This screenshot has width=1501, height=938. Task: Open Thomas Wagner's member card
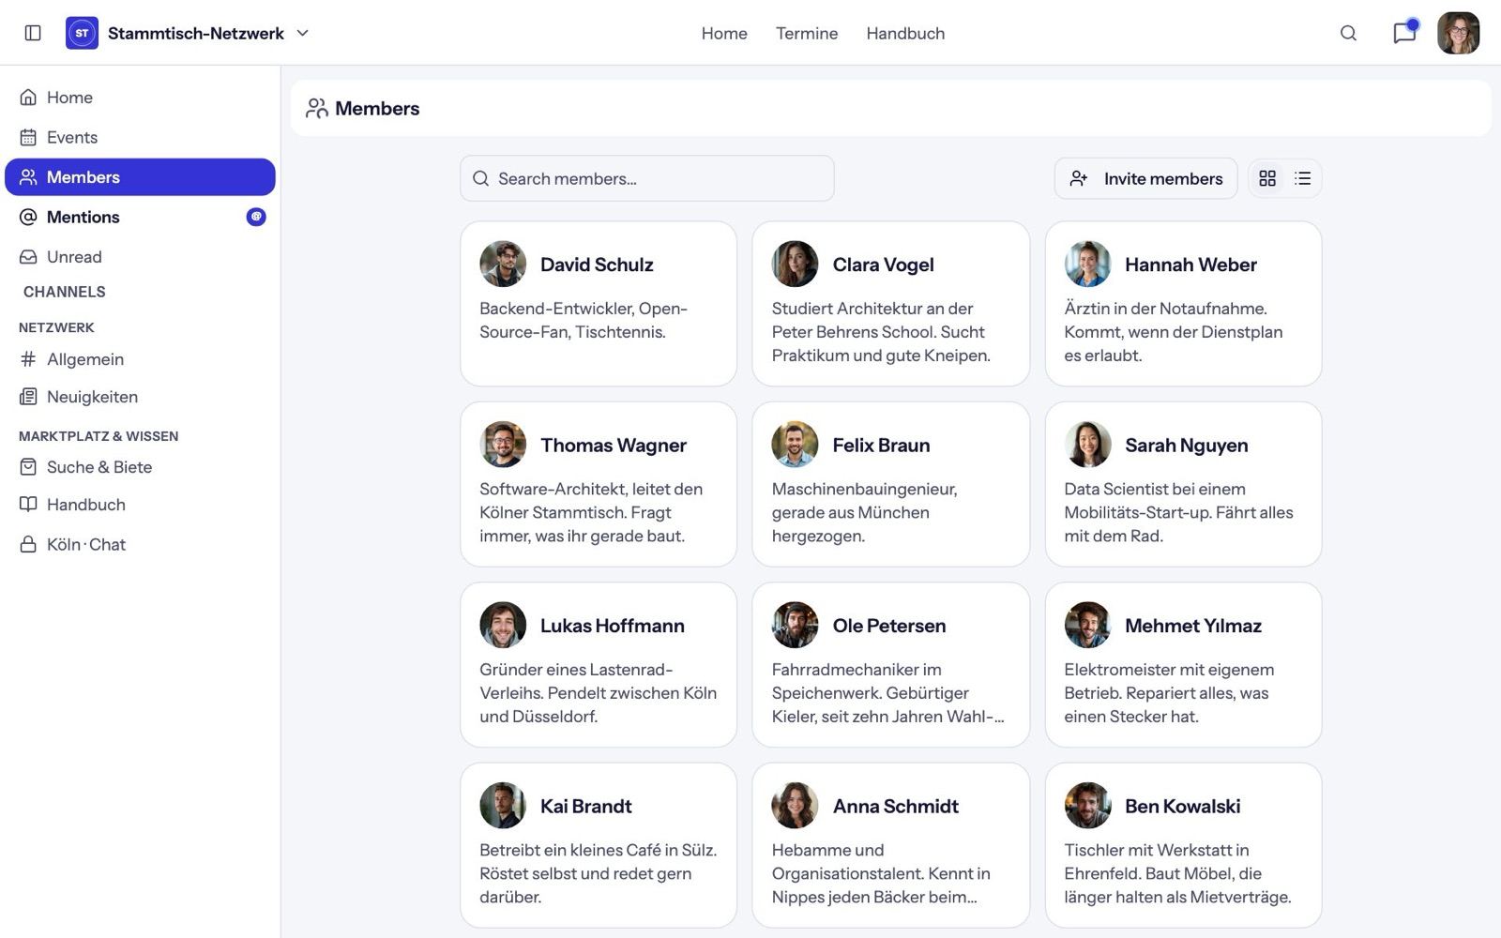pyautogui.click(x=599, y=484)
